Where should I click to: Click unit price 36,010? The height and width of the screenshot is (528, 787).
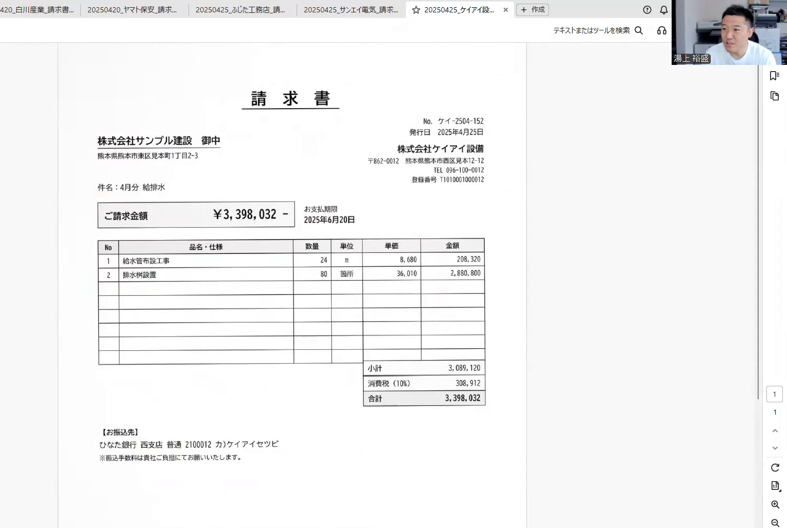pyautogui.click(x=406, y=274)
